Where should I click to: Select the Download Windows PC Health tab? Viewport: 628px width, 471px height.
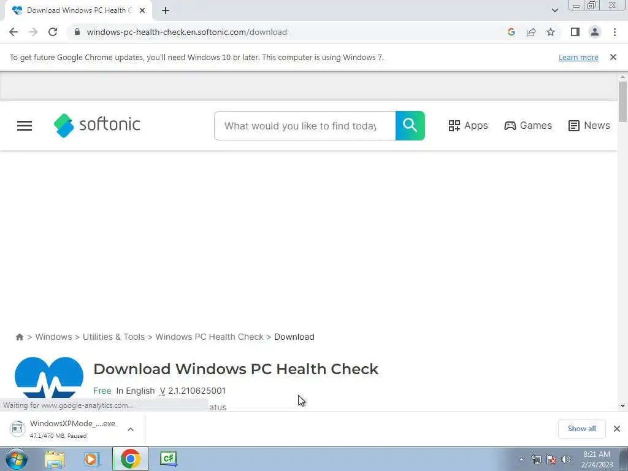[78, 11]
